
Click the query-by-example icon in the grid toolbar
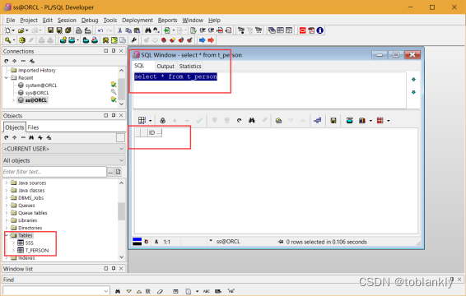[278, 121]
